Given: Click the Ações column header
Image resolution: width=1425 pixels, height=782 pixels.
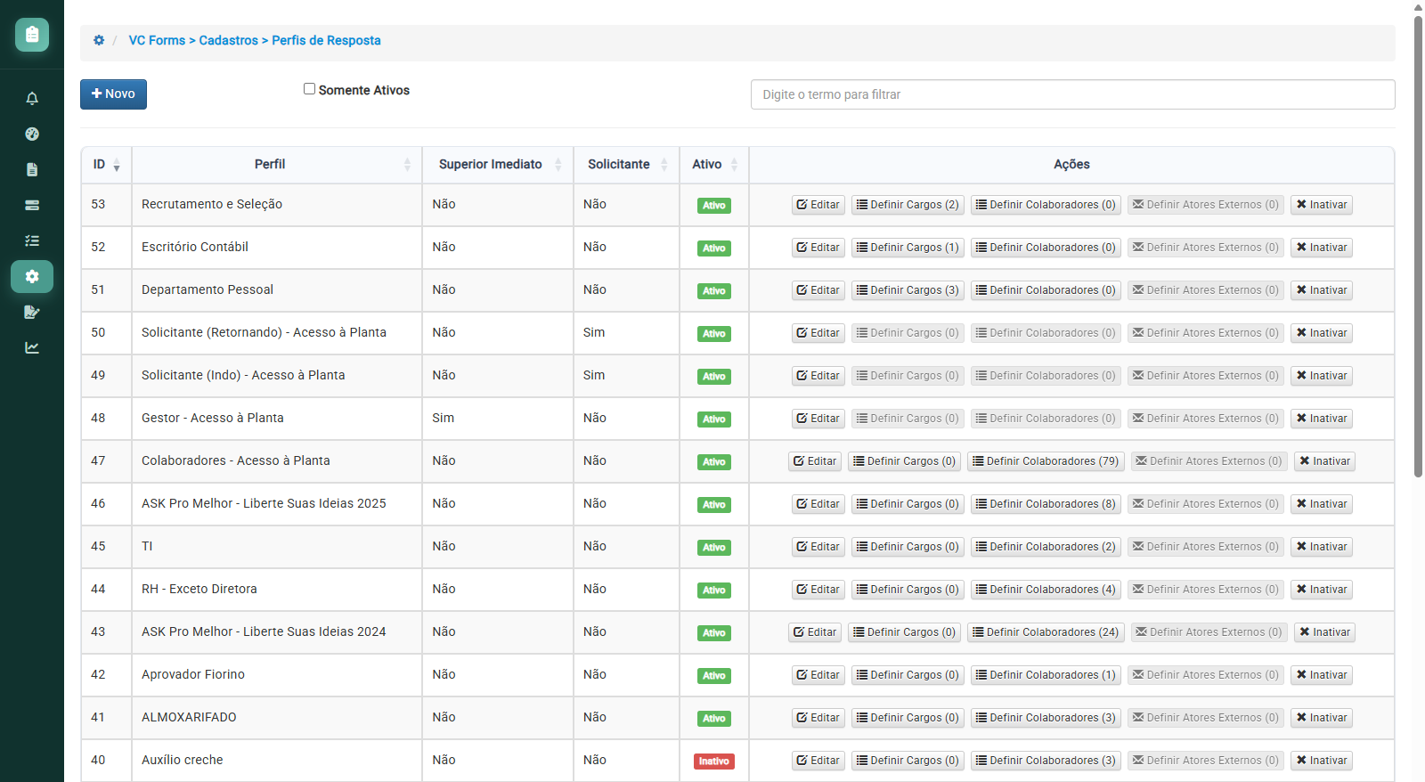Looking at the screenshot, I should point(1071,165).
